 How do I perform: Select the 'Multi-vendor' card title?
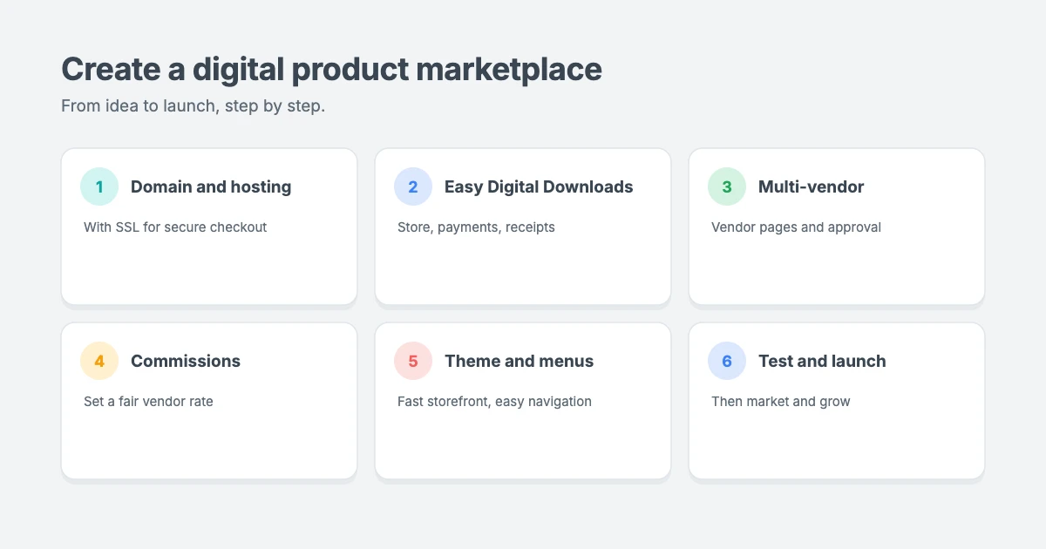(x=812, y=186)
